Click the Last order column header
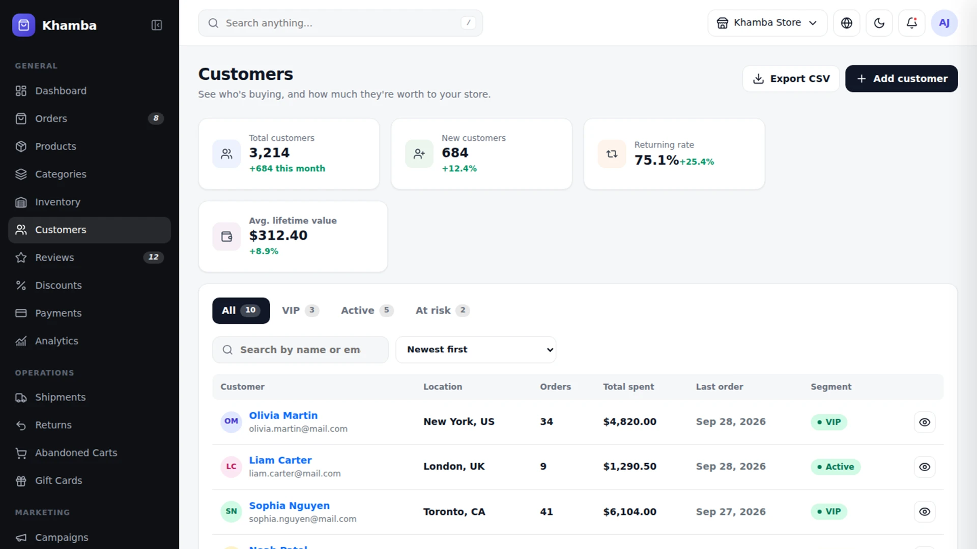 [719, 387]
